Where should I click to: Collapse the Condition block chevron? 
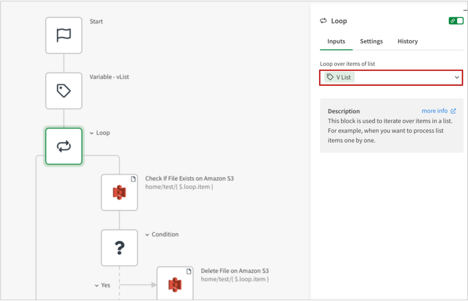pos(147,234)
